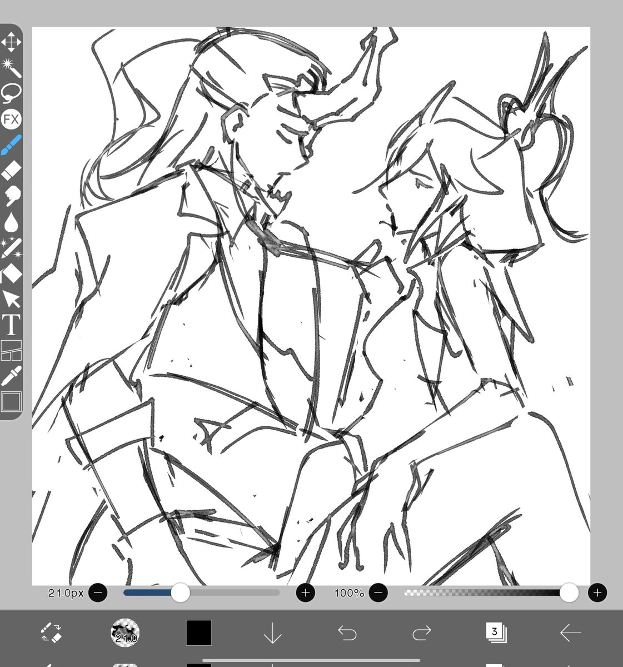Image resolution: width=623 pixels, height=667 pixels.
Task: Expand the tool property panel via down arrow
Action: 272,633
